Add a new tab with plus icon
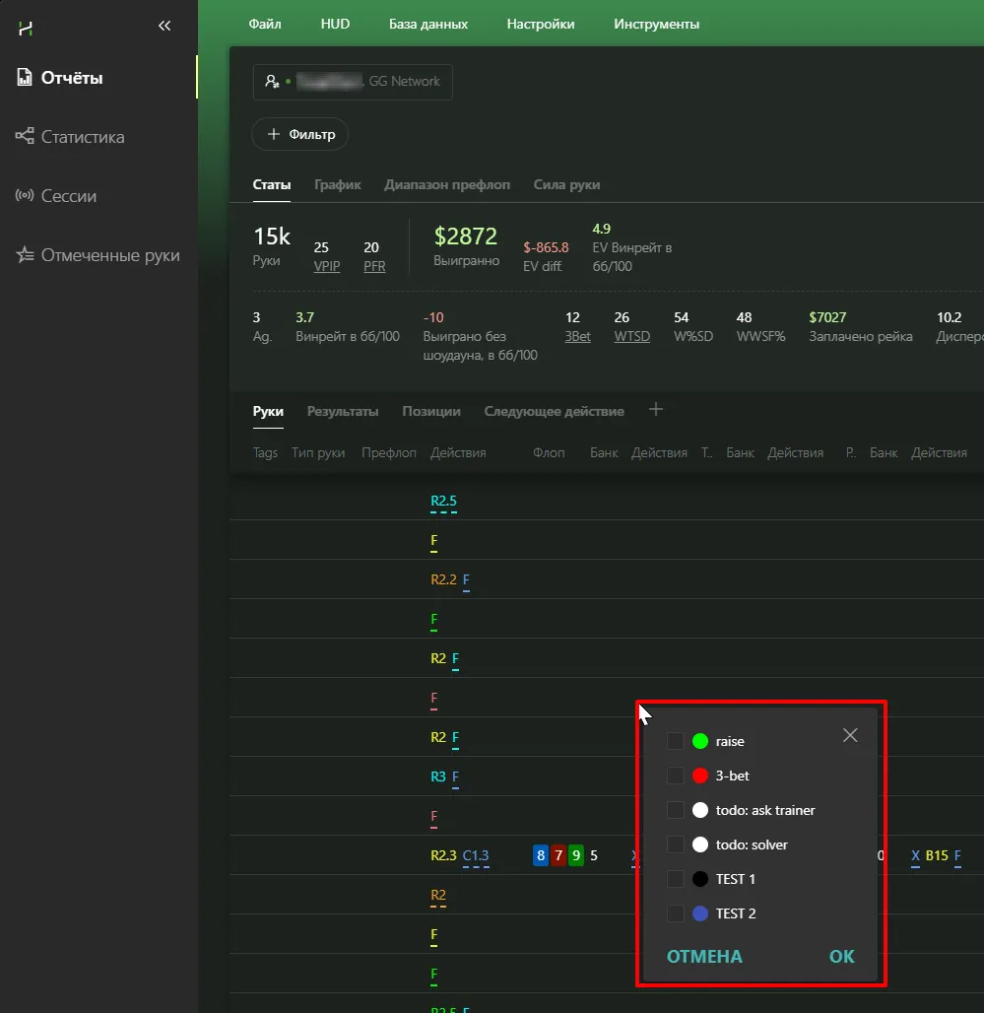This screenshot has width=984, height=1013. click(x=656, y=410)
